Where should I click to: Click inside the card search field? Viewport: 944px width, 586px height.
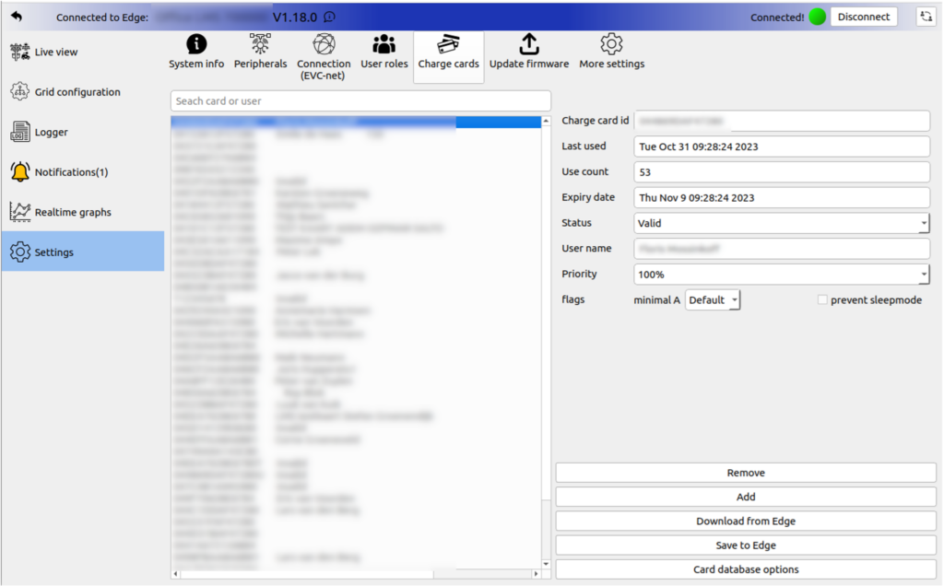tap(360, 100)
